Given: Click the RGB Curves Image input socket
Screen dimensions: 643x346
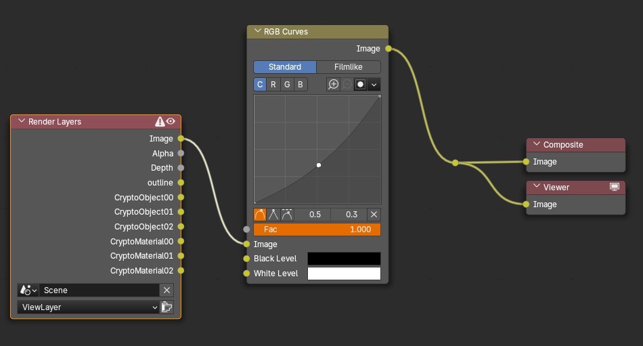Looking at the screenshot, I should pyautogui.click(x=246, y=244).
